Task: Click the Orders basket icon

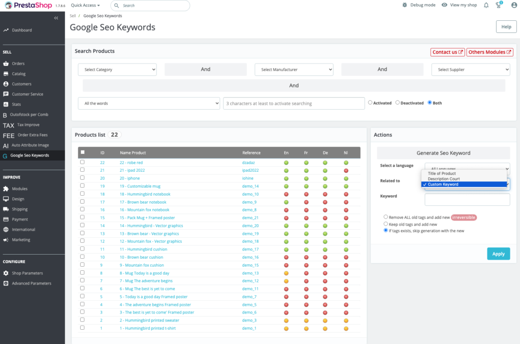Action: point(6,64)
